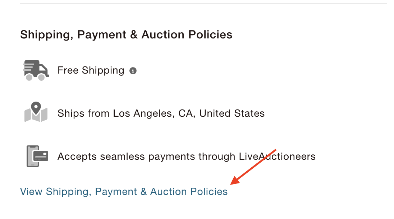Select the Free Shipping label
Viewport: 394px width, 219px height.
[91, 70]
